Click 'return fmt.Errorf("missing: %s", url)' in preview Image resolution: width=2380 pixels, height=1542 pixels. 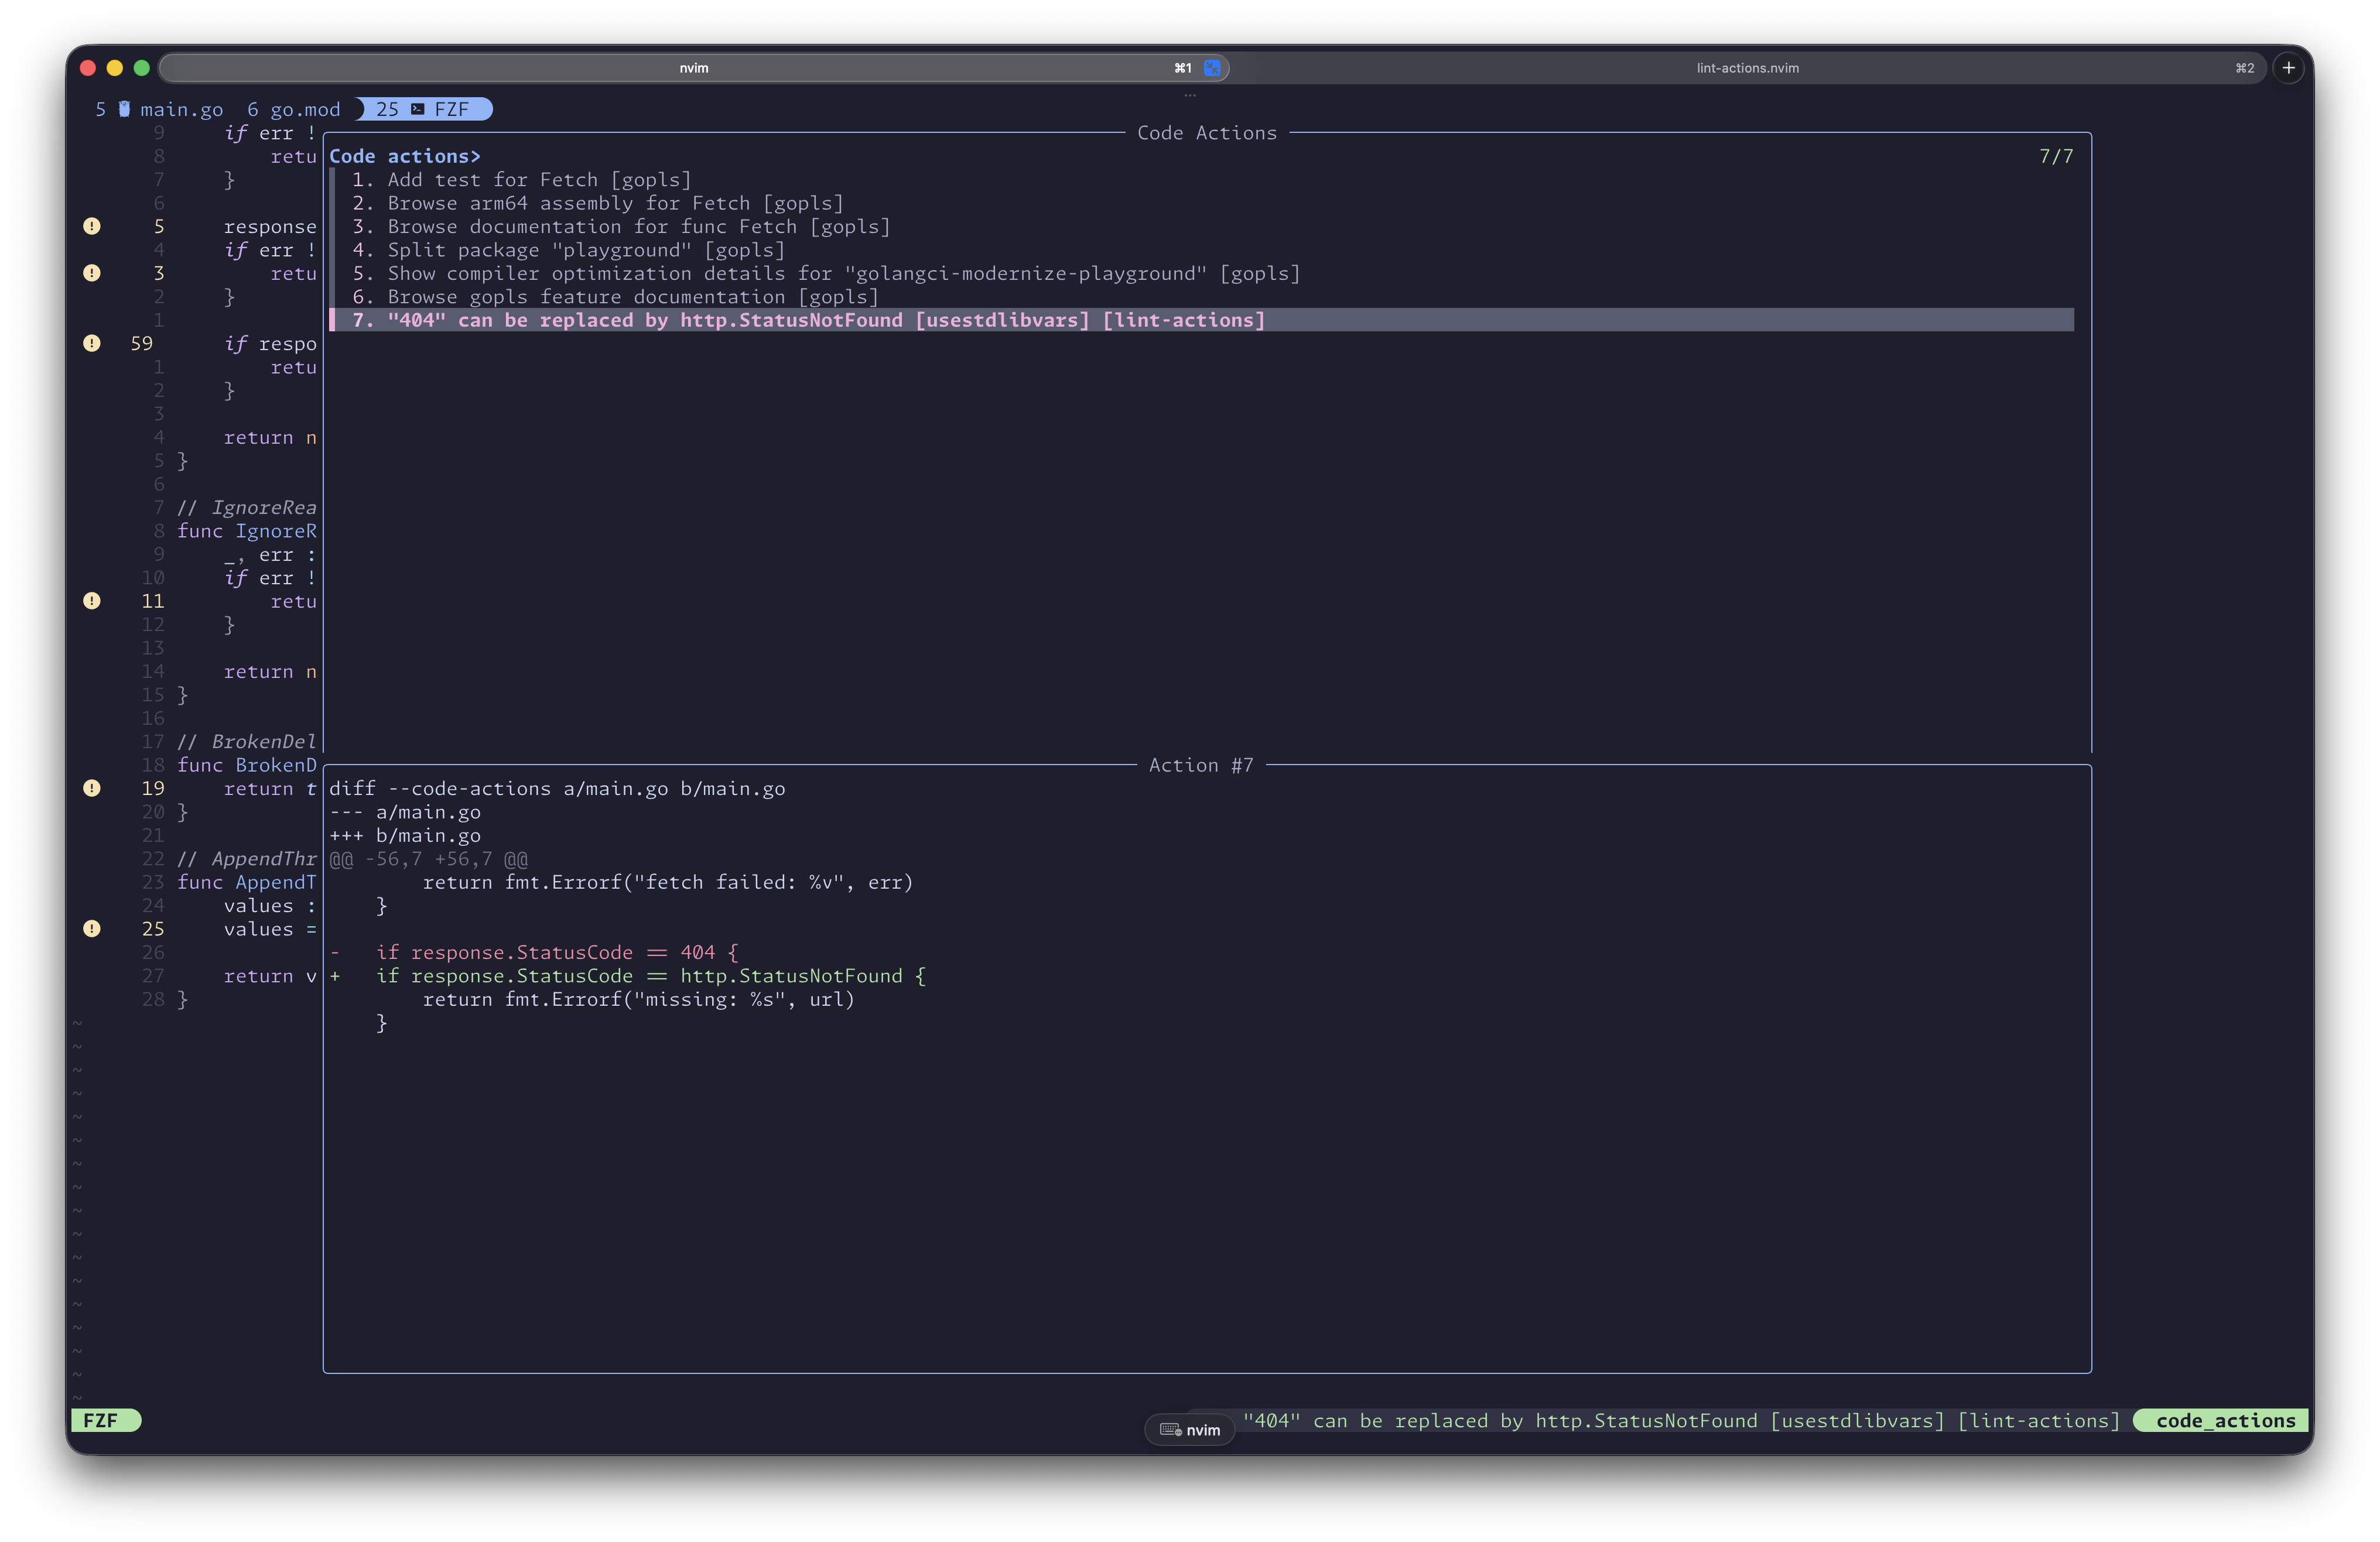[x=638, y=999]
